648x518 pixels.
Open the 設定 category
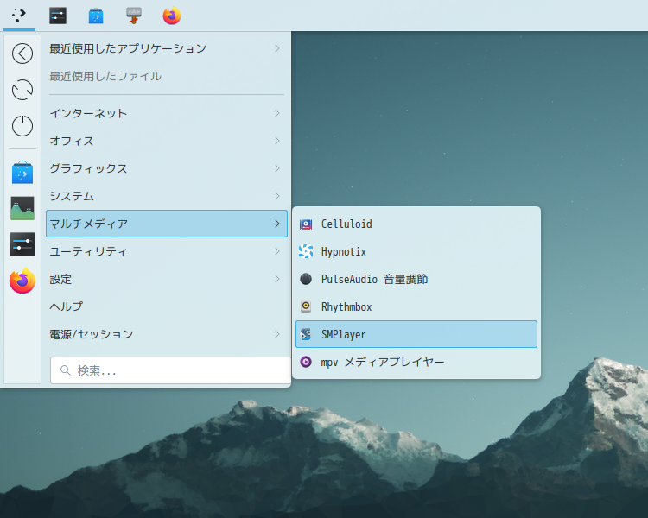coord(167,279)
